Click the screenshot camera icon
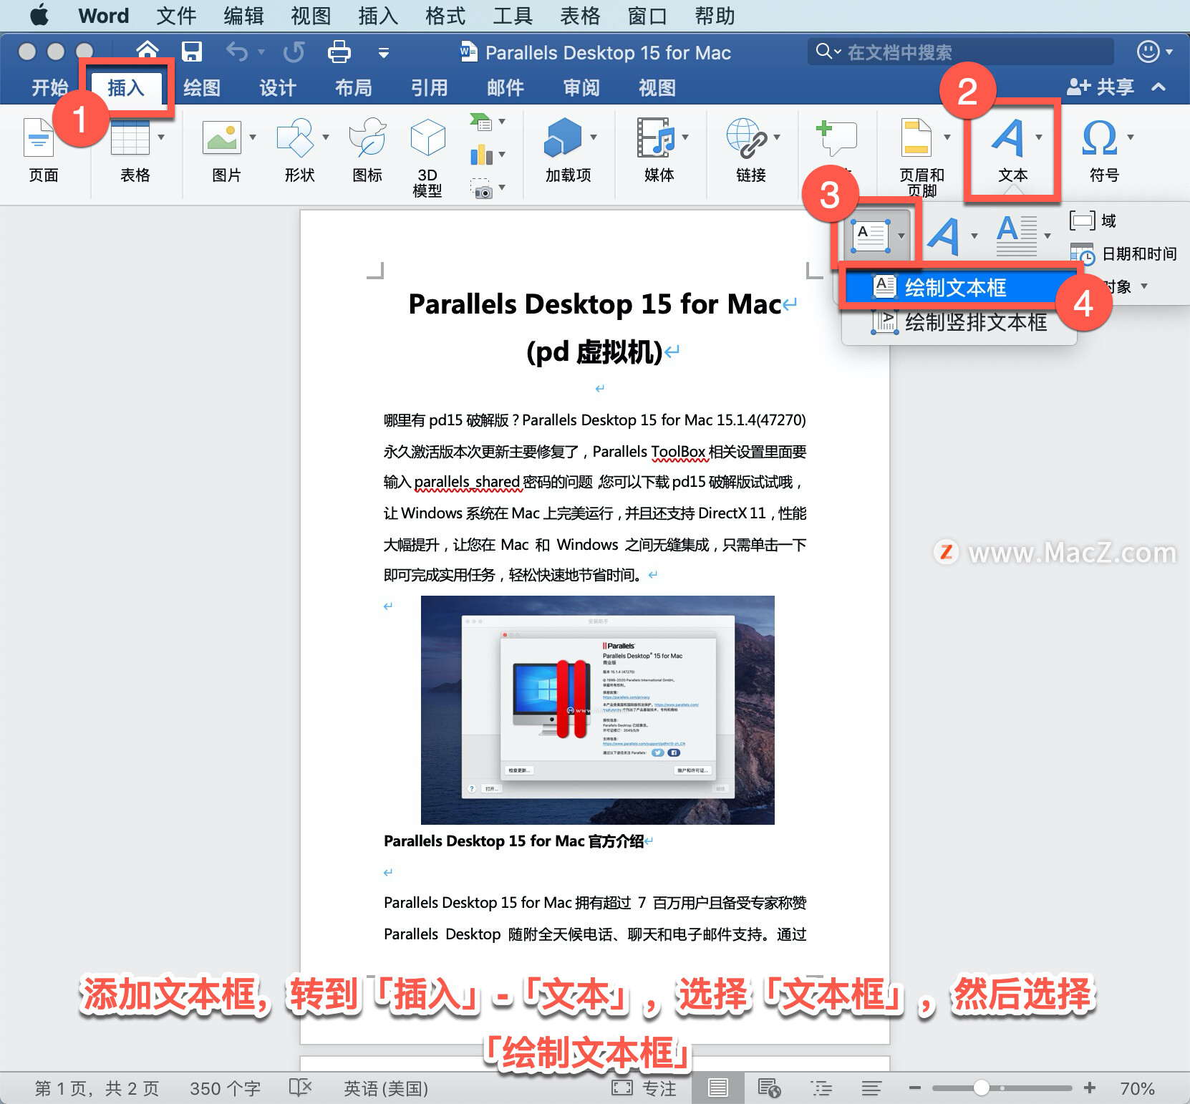The height and width of the screenshot is (1104, 1190). [482, 188]
